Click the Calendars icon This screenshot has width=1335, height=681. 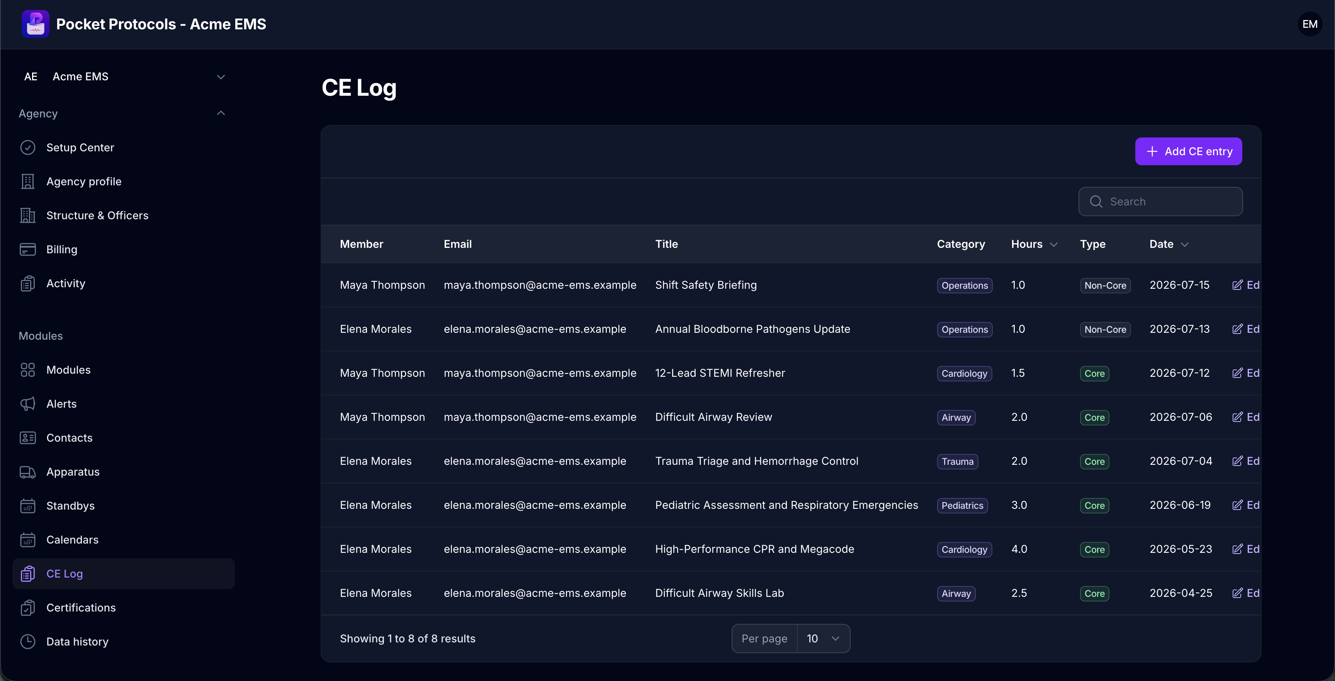27,540
